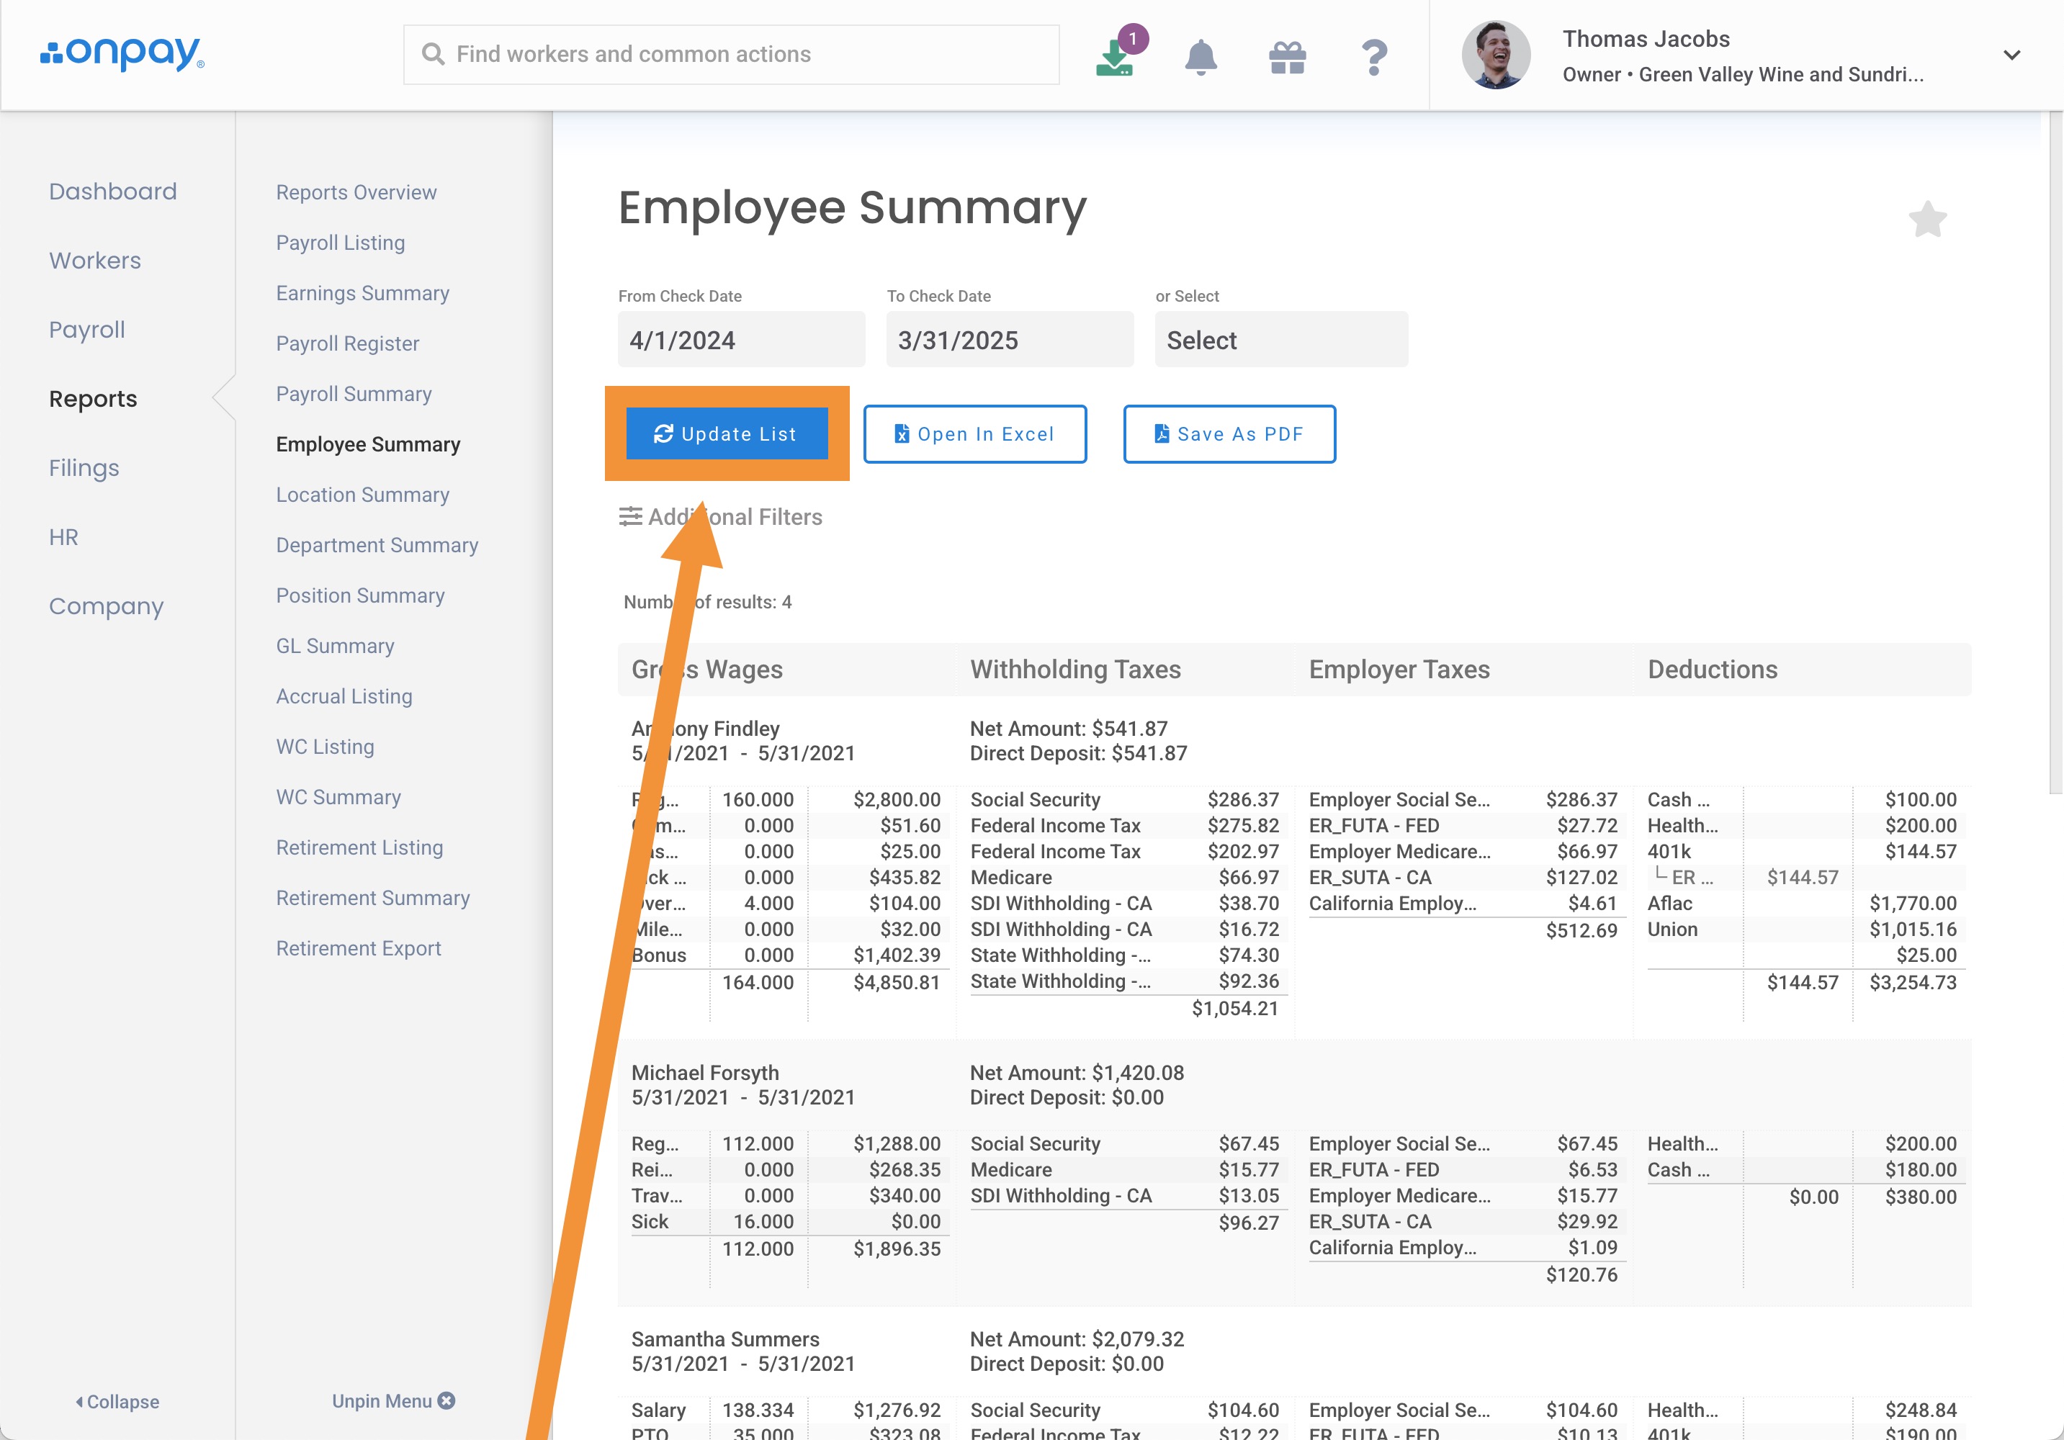Click 'Net Amount: $2,079.32' text
The height and width of the screenshot is (1440, 2064).
[x=1077, y=1339]
